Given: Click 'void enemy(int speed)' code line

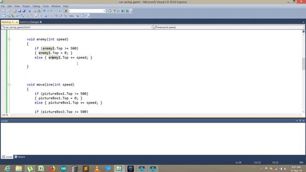Looking at the screenshot, I should [x=47, y=39].
